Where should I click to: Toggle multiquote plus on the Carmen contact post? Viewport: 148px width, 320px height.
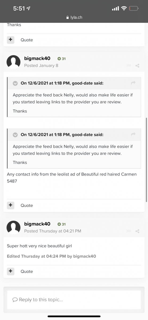10,205
